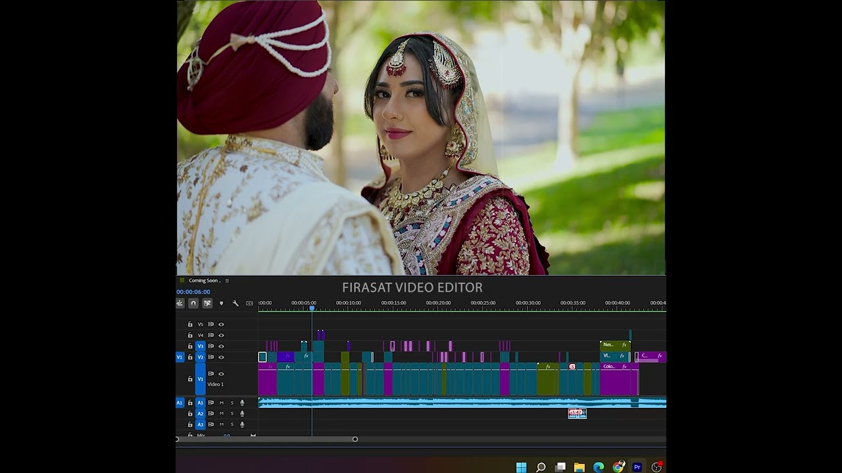842x473 pixels.
Task: Toggle lock on track V5
Action: [190, 324]
